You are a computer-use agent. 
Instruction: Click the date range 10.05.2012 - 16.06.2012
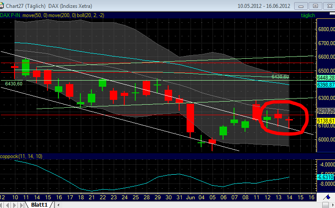pyautogui.click(x=264, y=6)
